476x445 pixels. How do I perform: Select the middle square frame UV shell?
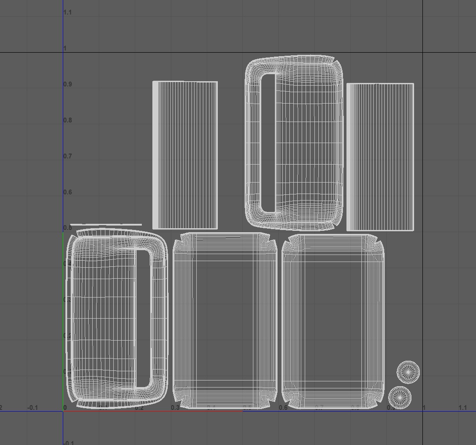point(225,321)
